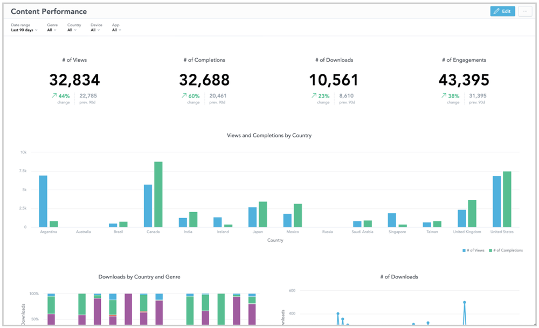The width and height of the screenshot is (539, 328).
Task: Click the Content Performance dashboard title
Action: click(49, 11)
